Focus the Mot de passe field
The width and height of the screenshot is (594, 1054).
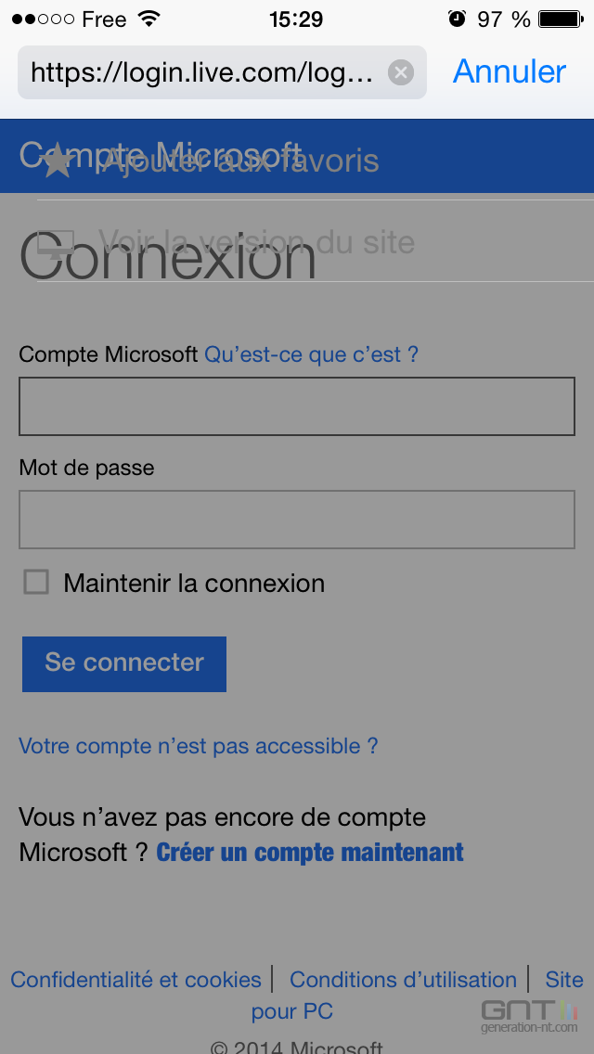[297, 520]
